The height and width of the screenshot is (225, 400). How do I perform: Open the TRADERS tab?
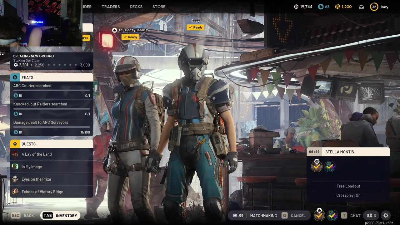(111, 7)
